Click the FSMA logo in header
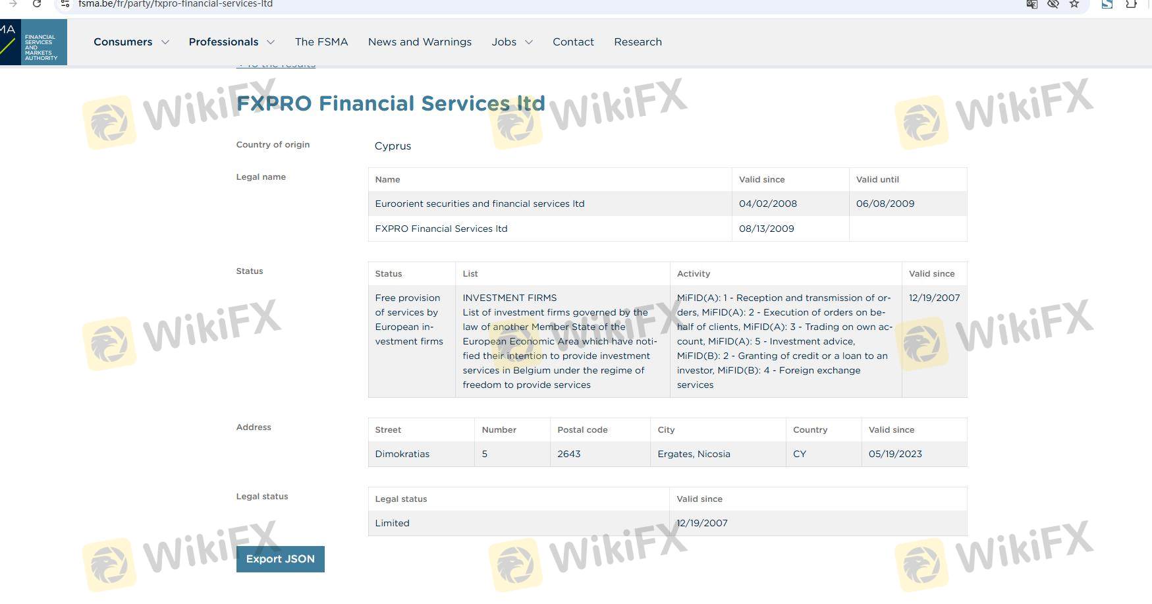The height and width of the screenshot is (604, 1152). [33, 42]
